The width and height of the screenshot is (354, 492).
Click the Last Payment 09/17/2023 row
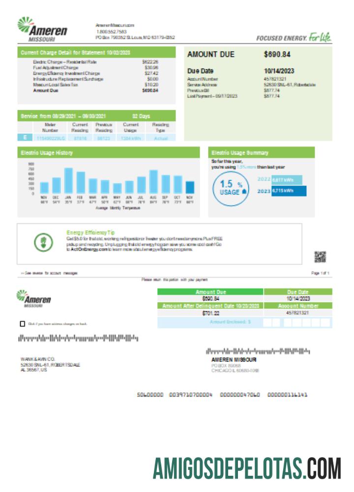[233, 96]
